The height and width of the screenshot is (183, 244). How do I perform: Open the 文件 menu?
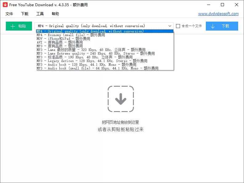pyautogui.click(x=9, y=14)
